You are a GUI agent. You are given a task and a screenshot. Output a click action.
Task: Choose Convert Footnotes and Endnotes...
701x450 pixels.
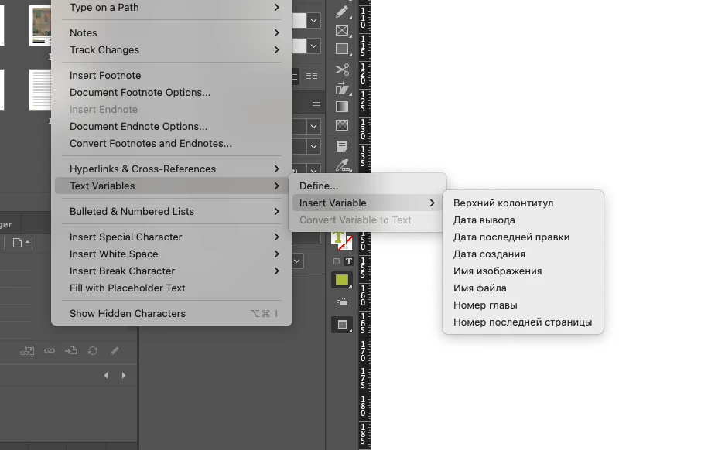tap(172, 143)
